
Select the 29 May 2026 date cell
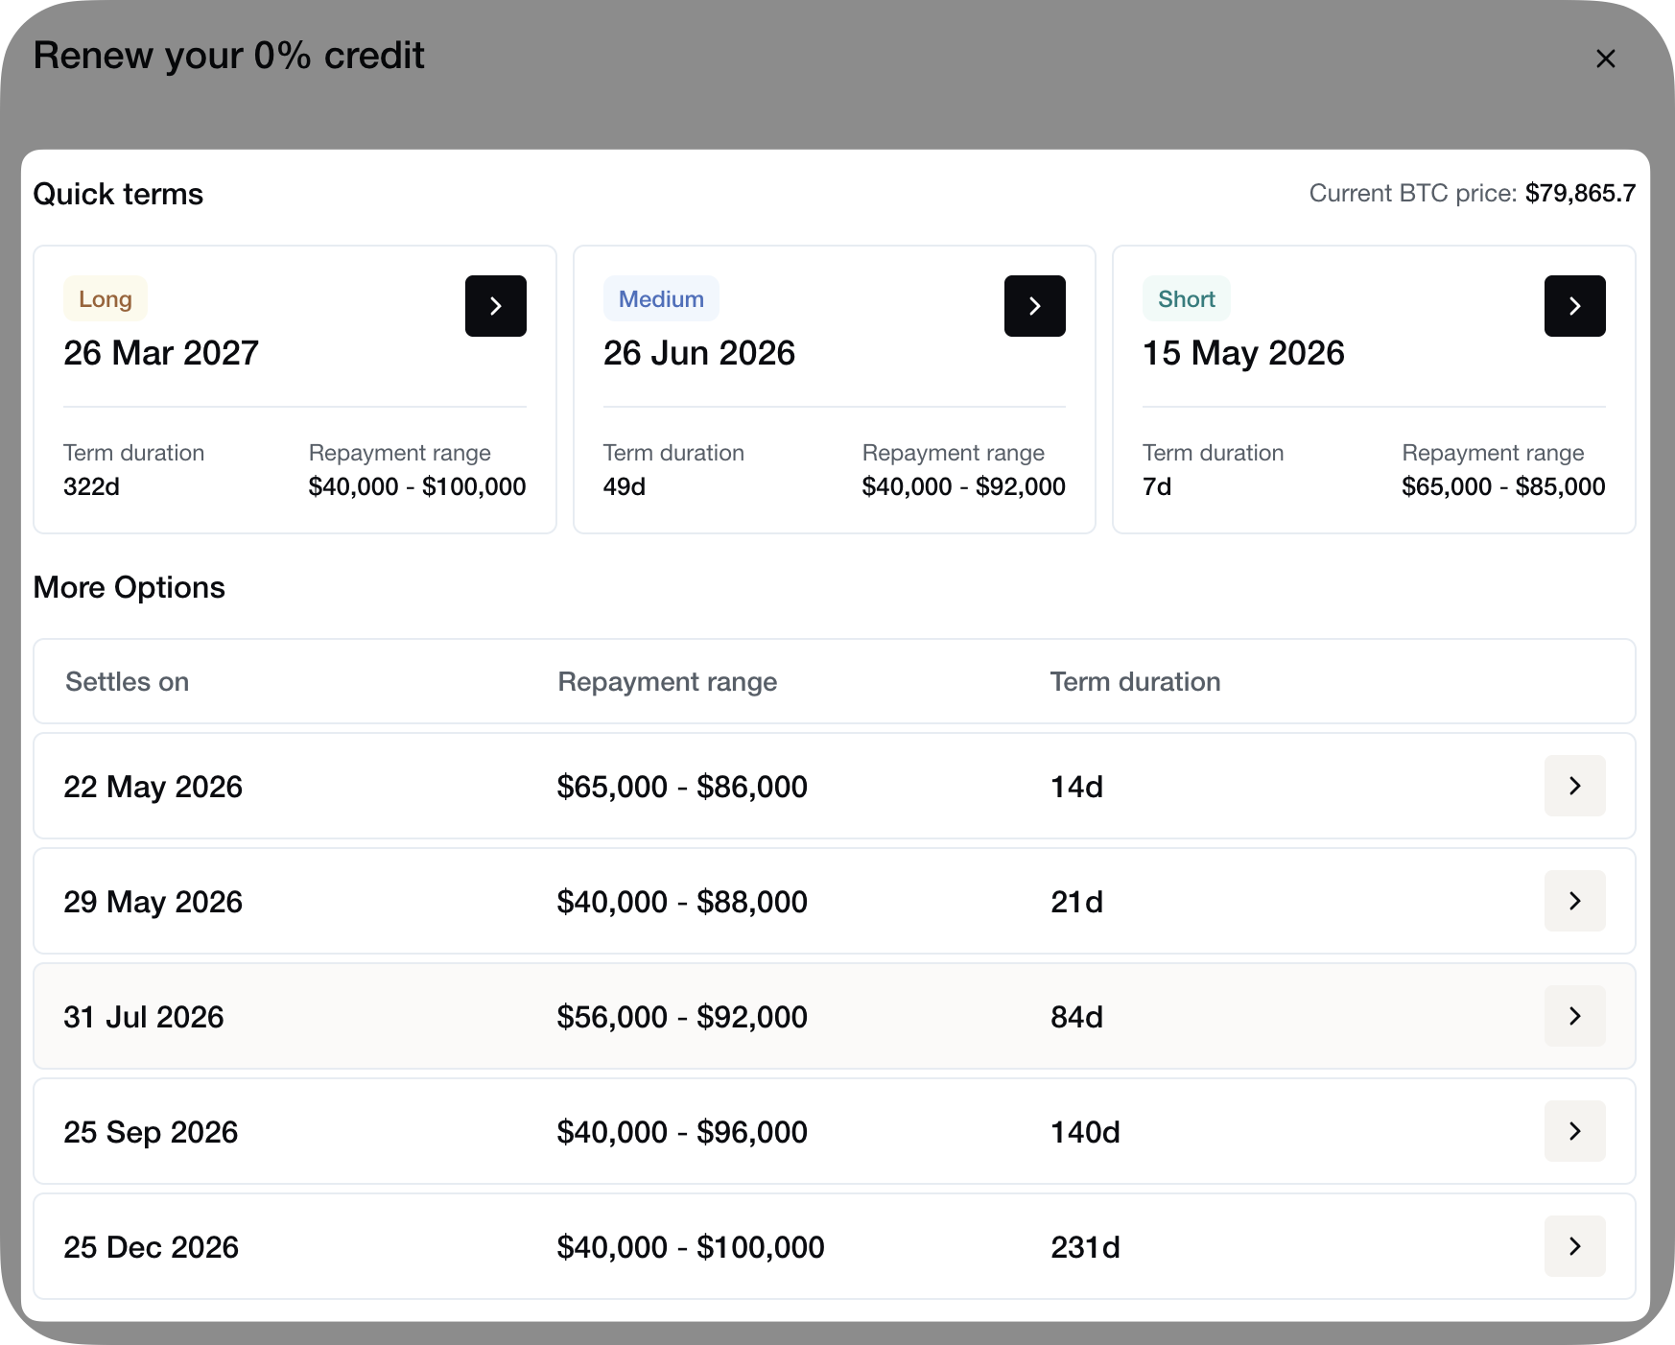(153, 902)
